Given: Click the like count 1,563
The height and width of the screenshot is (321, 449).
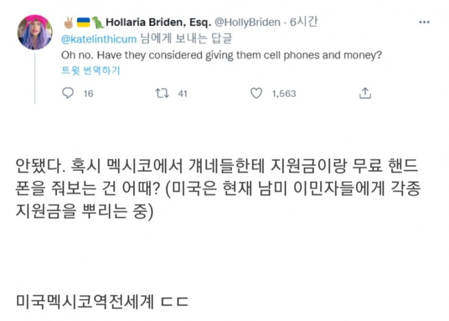Looking at the screenshot, I should pos(283,93).
